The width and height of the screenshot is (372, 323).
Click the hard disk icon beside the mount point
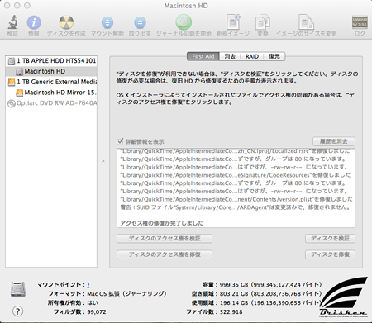tap(18, 289)
